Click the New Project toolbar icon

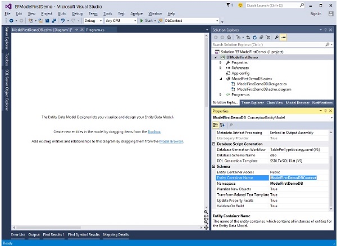pos(30,21)
